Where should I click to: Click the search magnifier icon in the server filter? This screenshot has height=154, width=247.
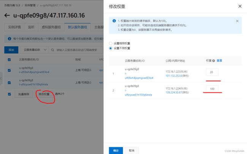click(52, 50)
